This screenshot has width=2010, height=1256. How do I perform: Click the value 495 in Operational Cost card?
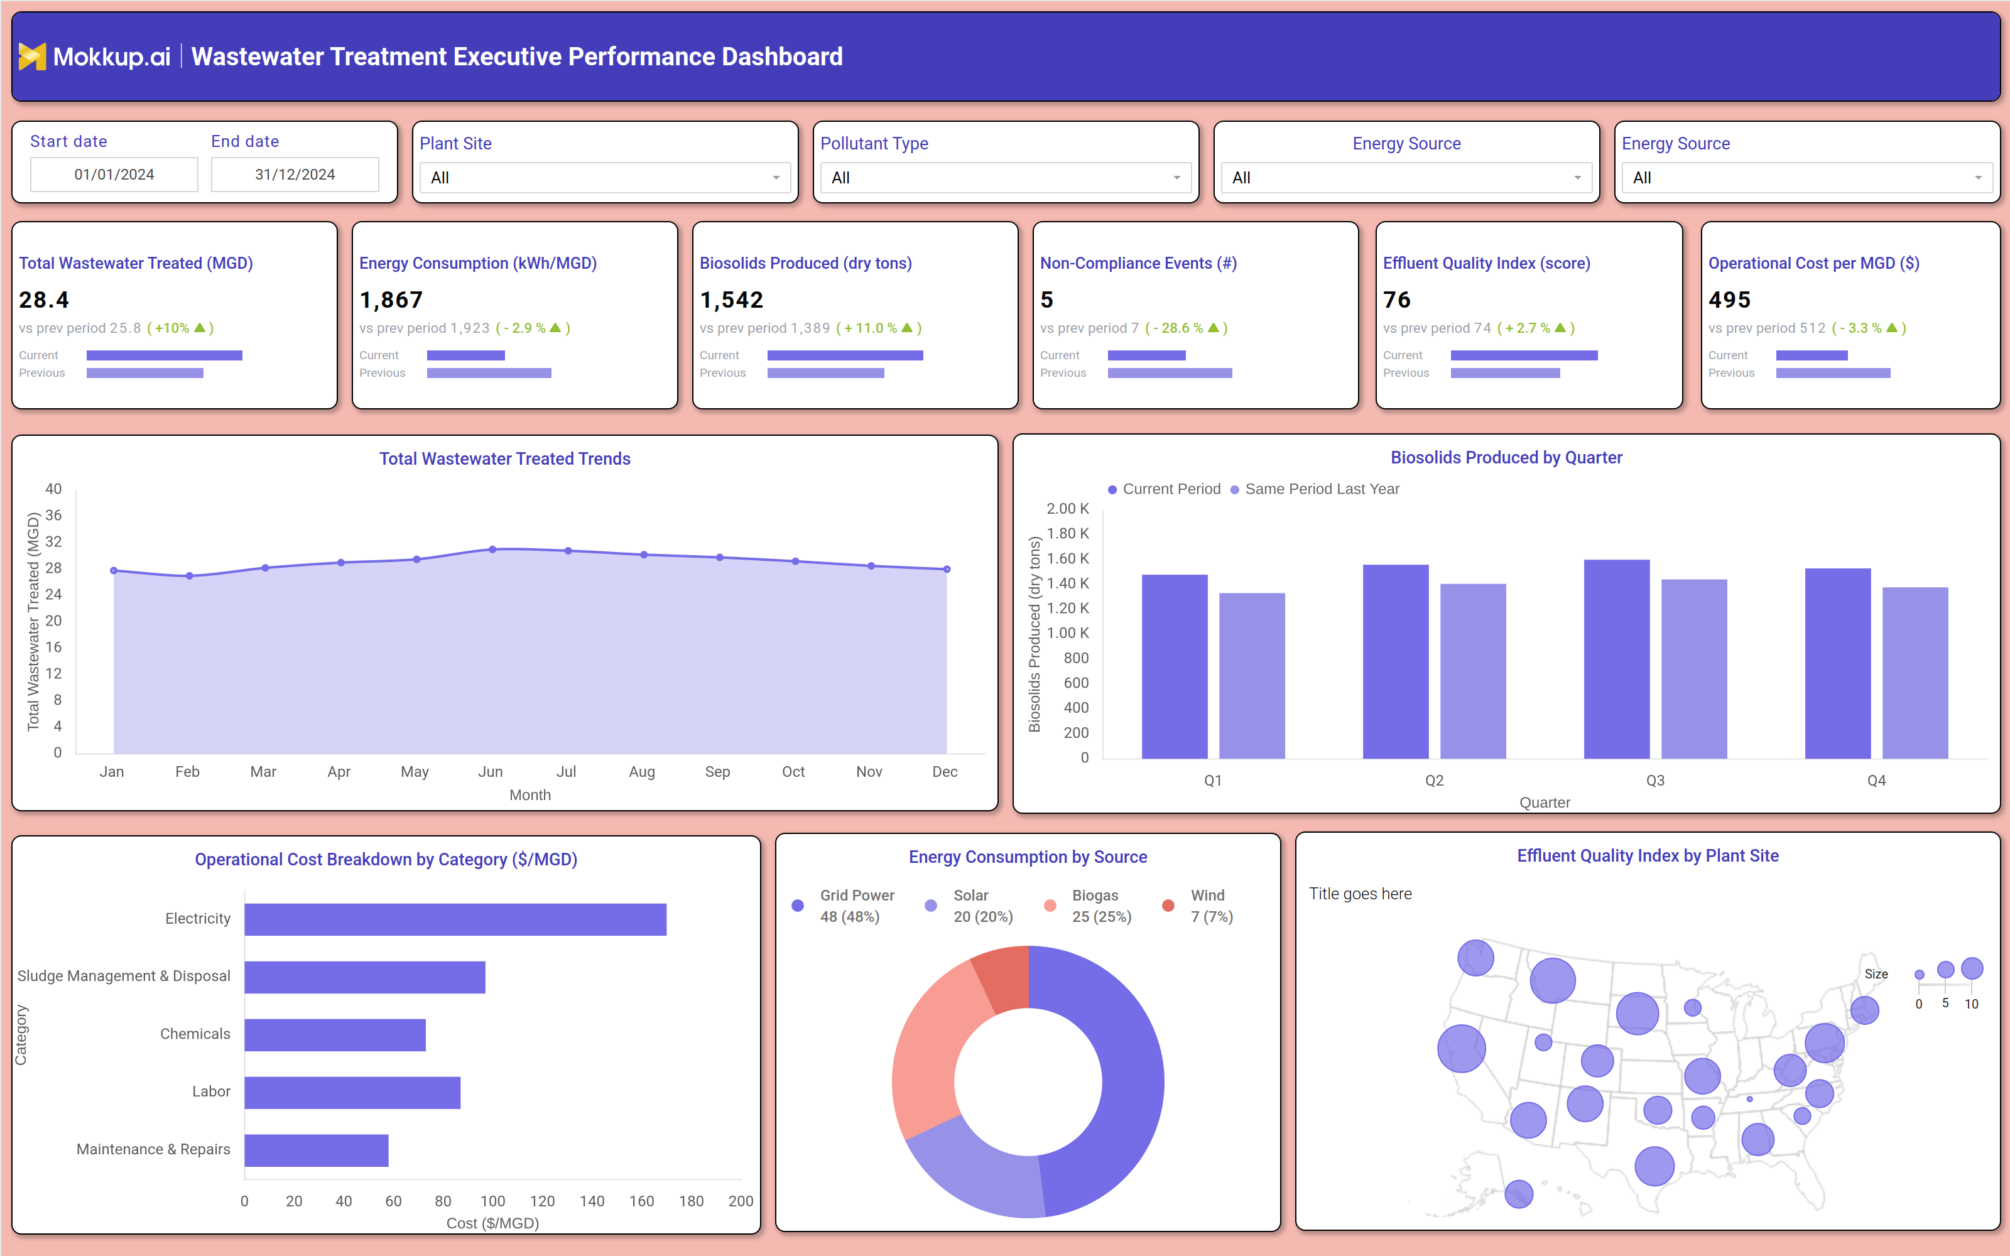1729,300
